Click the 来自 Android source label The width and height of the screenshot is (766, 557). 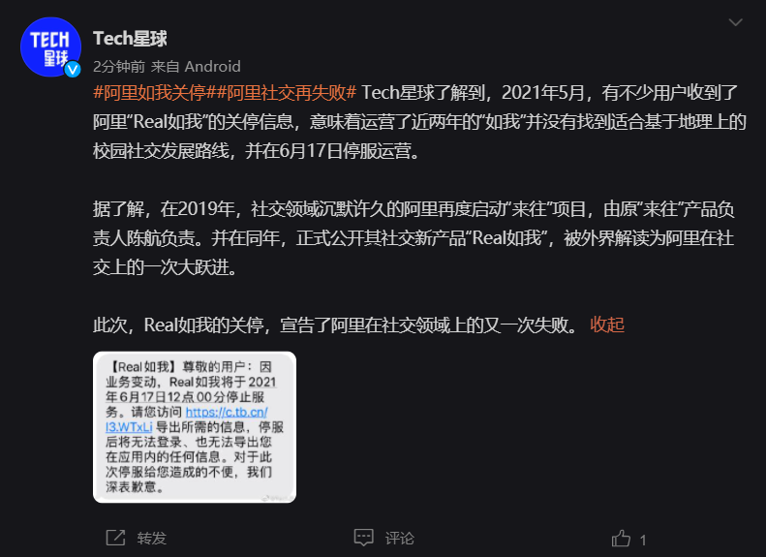pyautogui.click(x=196, y=67)
